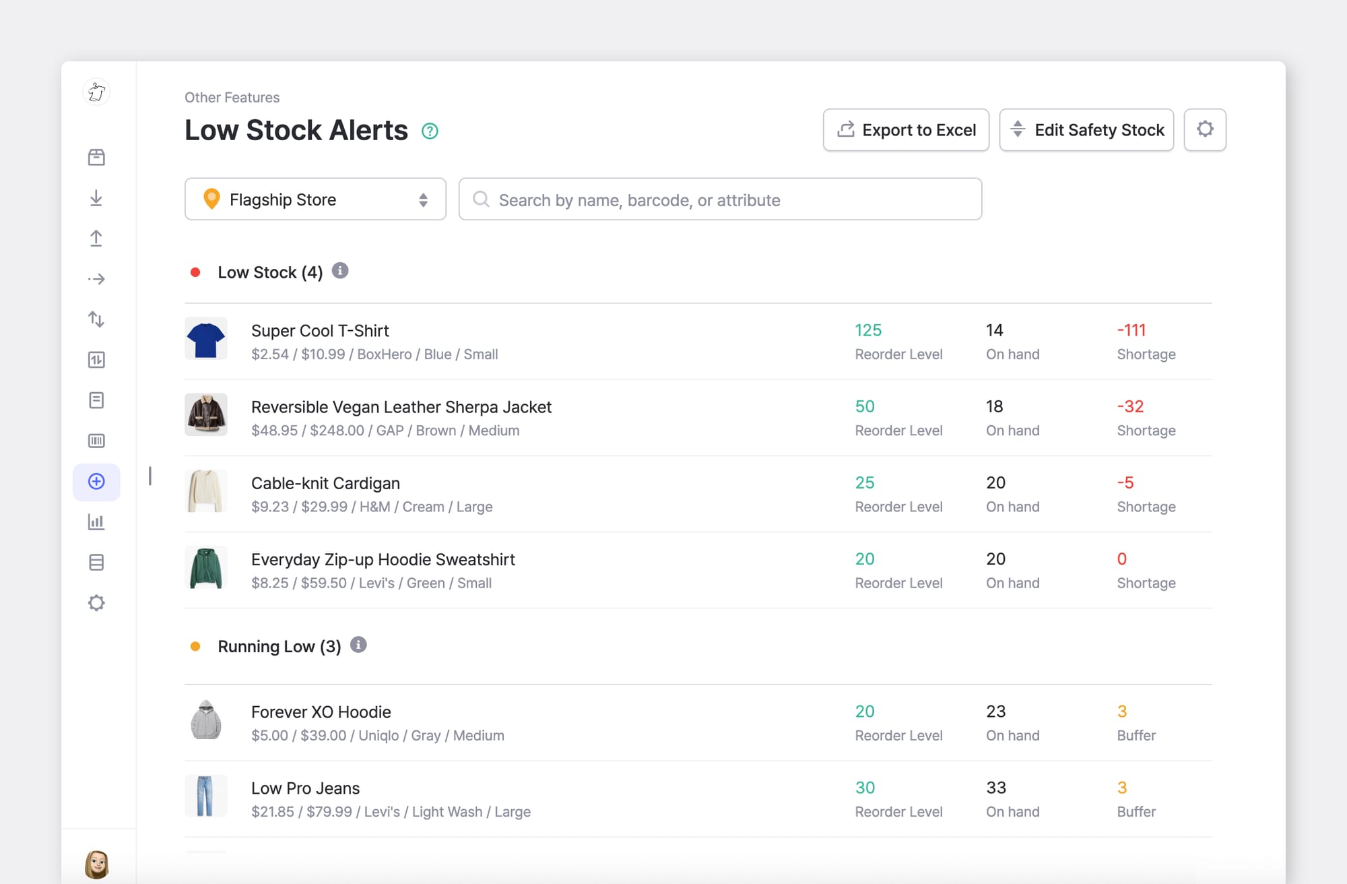Click the gray Forever XO Hoodie thumbnail
This screenshot has height=884, width=1347.
[x=206, y=719]
